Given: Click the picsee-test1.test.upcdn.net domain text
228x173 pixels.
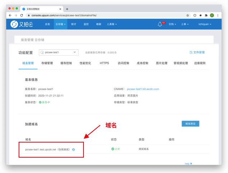Looking at the screenshot, I should pos(41,150).
